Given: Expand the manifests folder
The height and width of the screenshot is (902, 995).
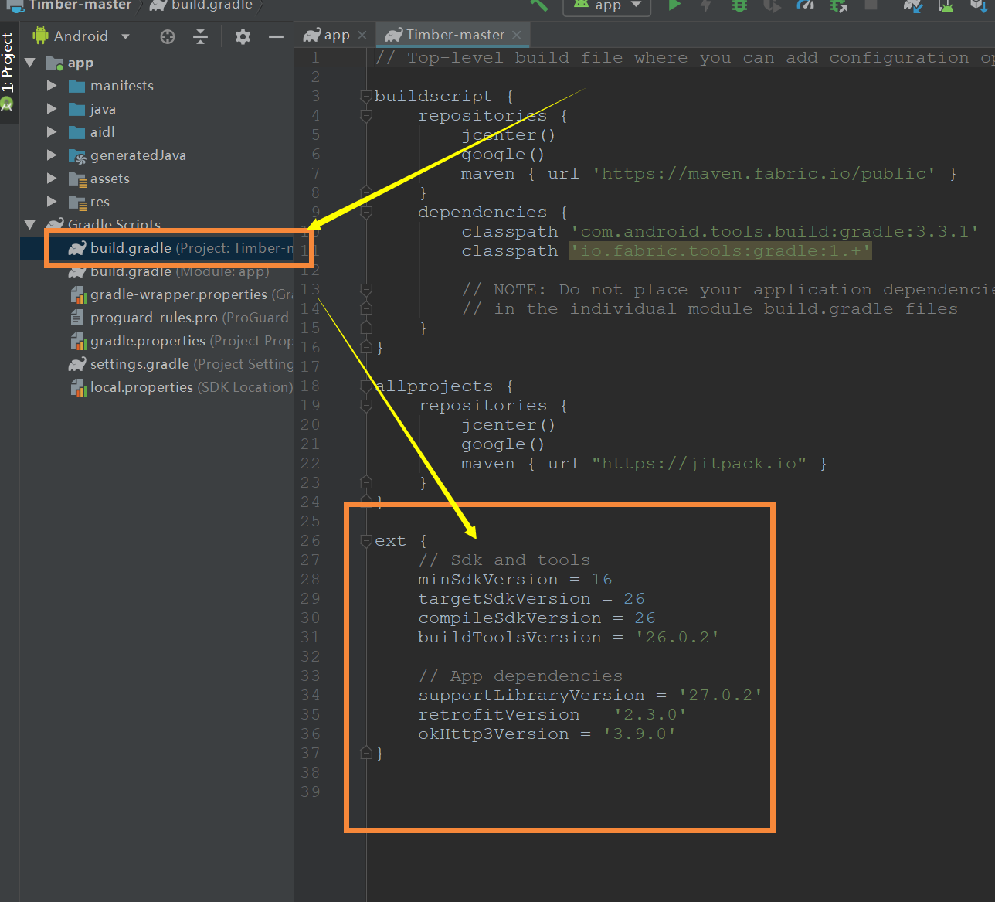Looking at the screenshot, I should tap(52, 86).
